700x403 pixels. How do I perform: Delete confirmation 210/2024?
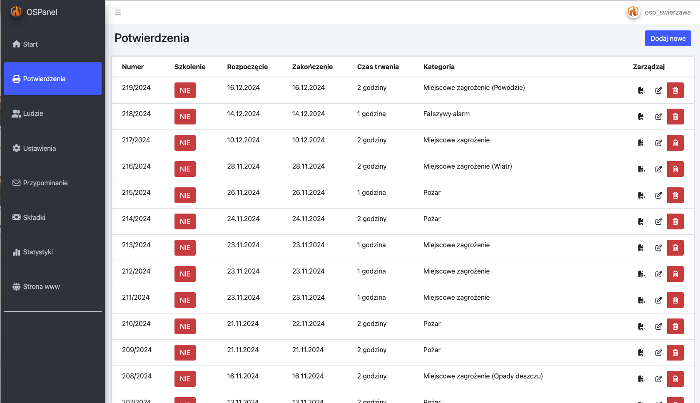point(675,326)
